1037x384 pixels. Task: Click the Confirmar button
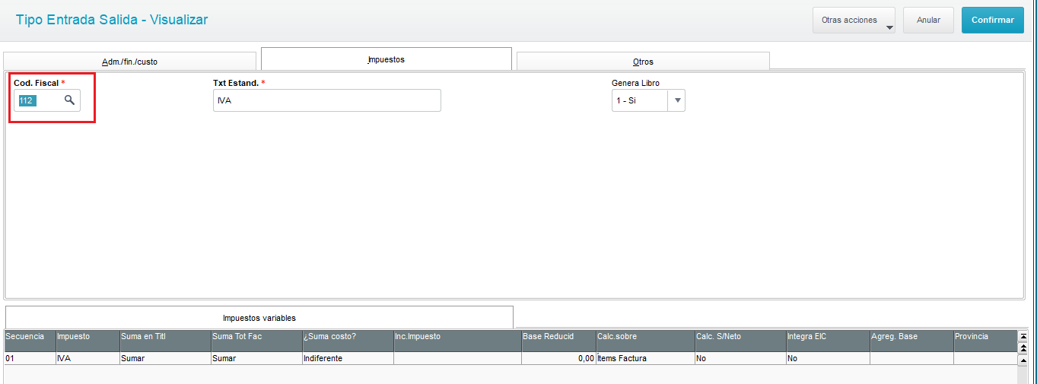point(992,21)
